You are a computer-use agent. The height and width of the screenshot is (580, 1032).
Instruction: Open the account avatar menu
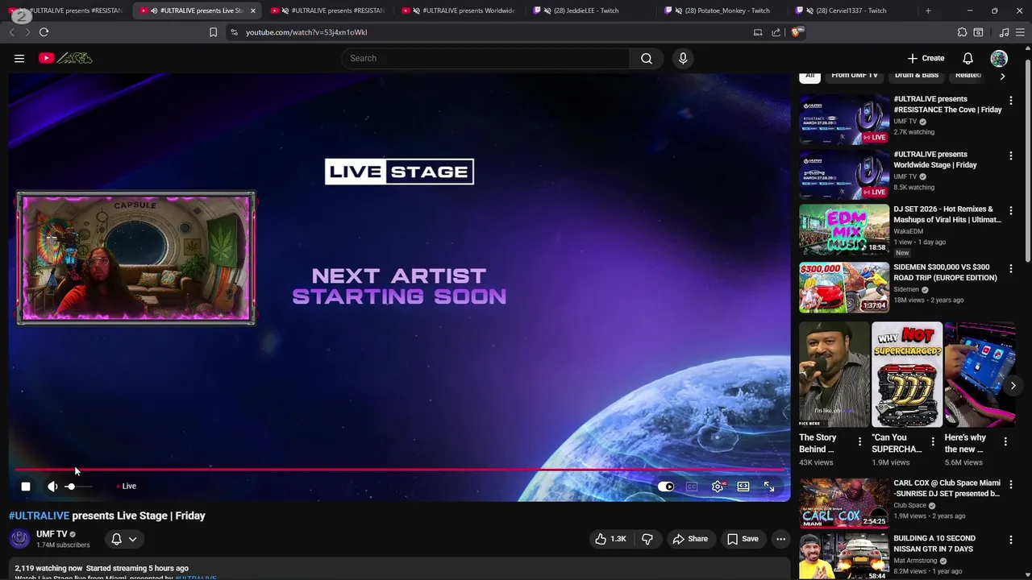pyautogui.click(x=999, y=58)
